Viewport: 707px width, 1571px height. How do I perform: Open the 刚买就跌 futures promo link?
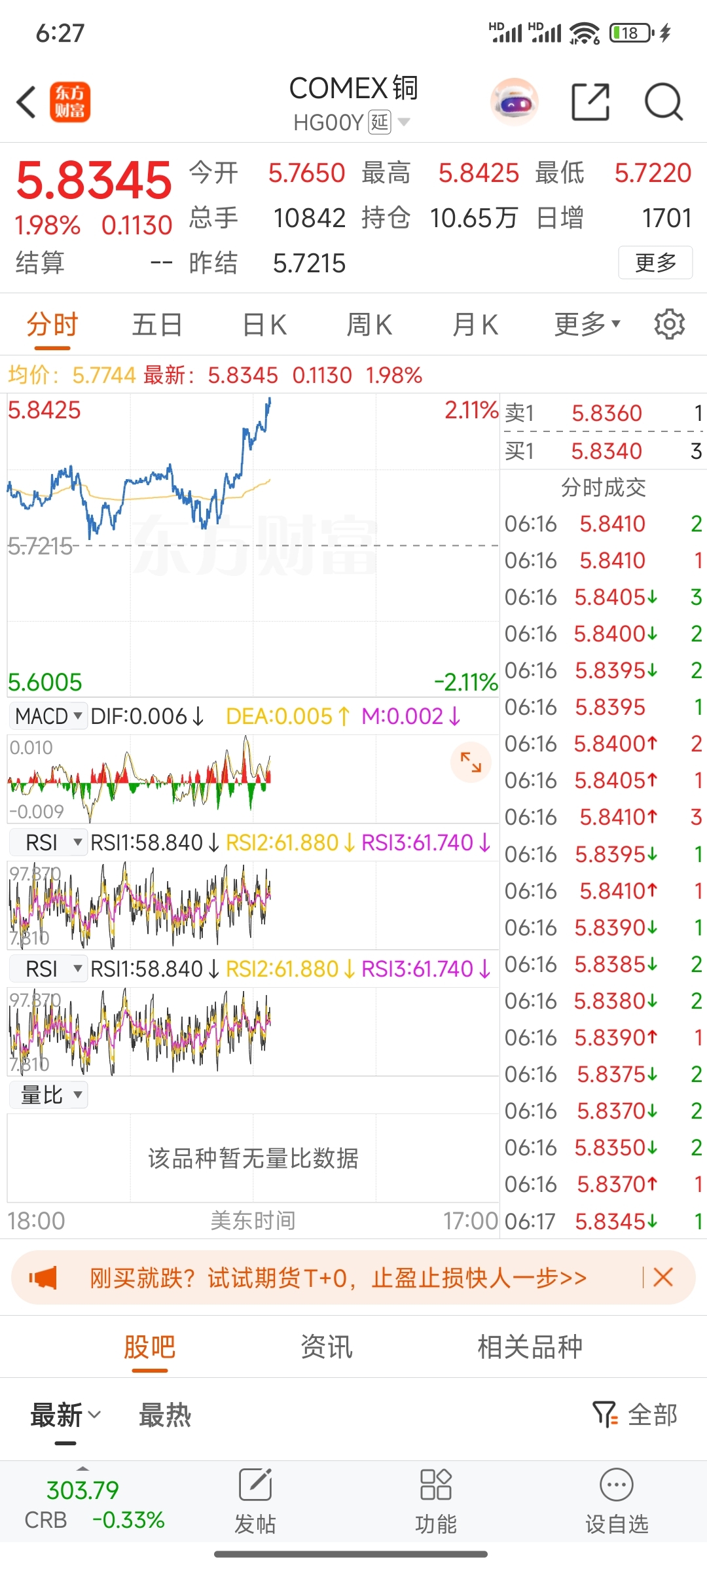tap(338, 1277)
